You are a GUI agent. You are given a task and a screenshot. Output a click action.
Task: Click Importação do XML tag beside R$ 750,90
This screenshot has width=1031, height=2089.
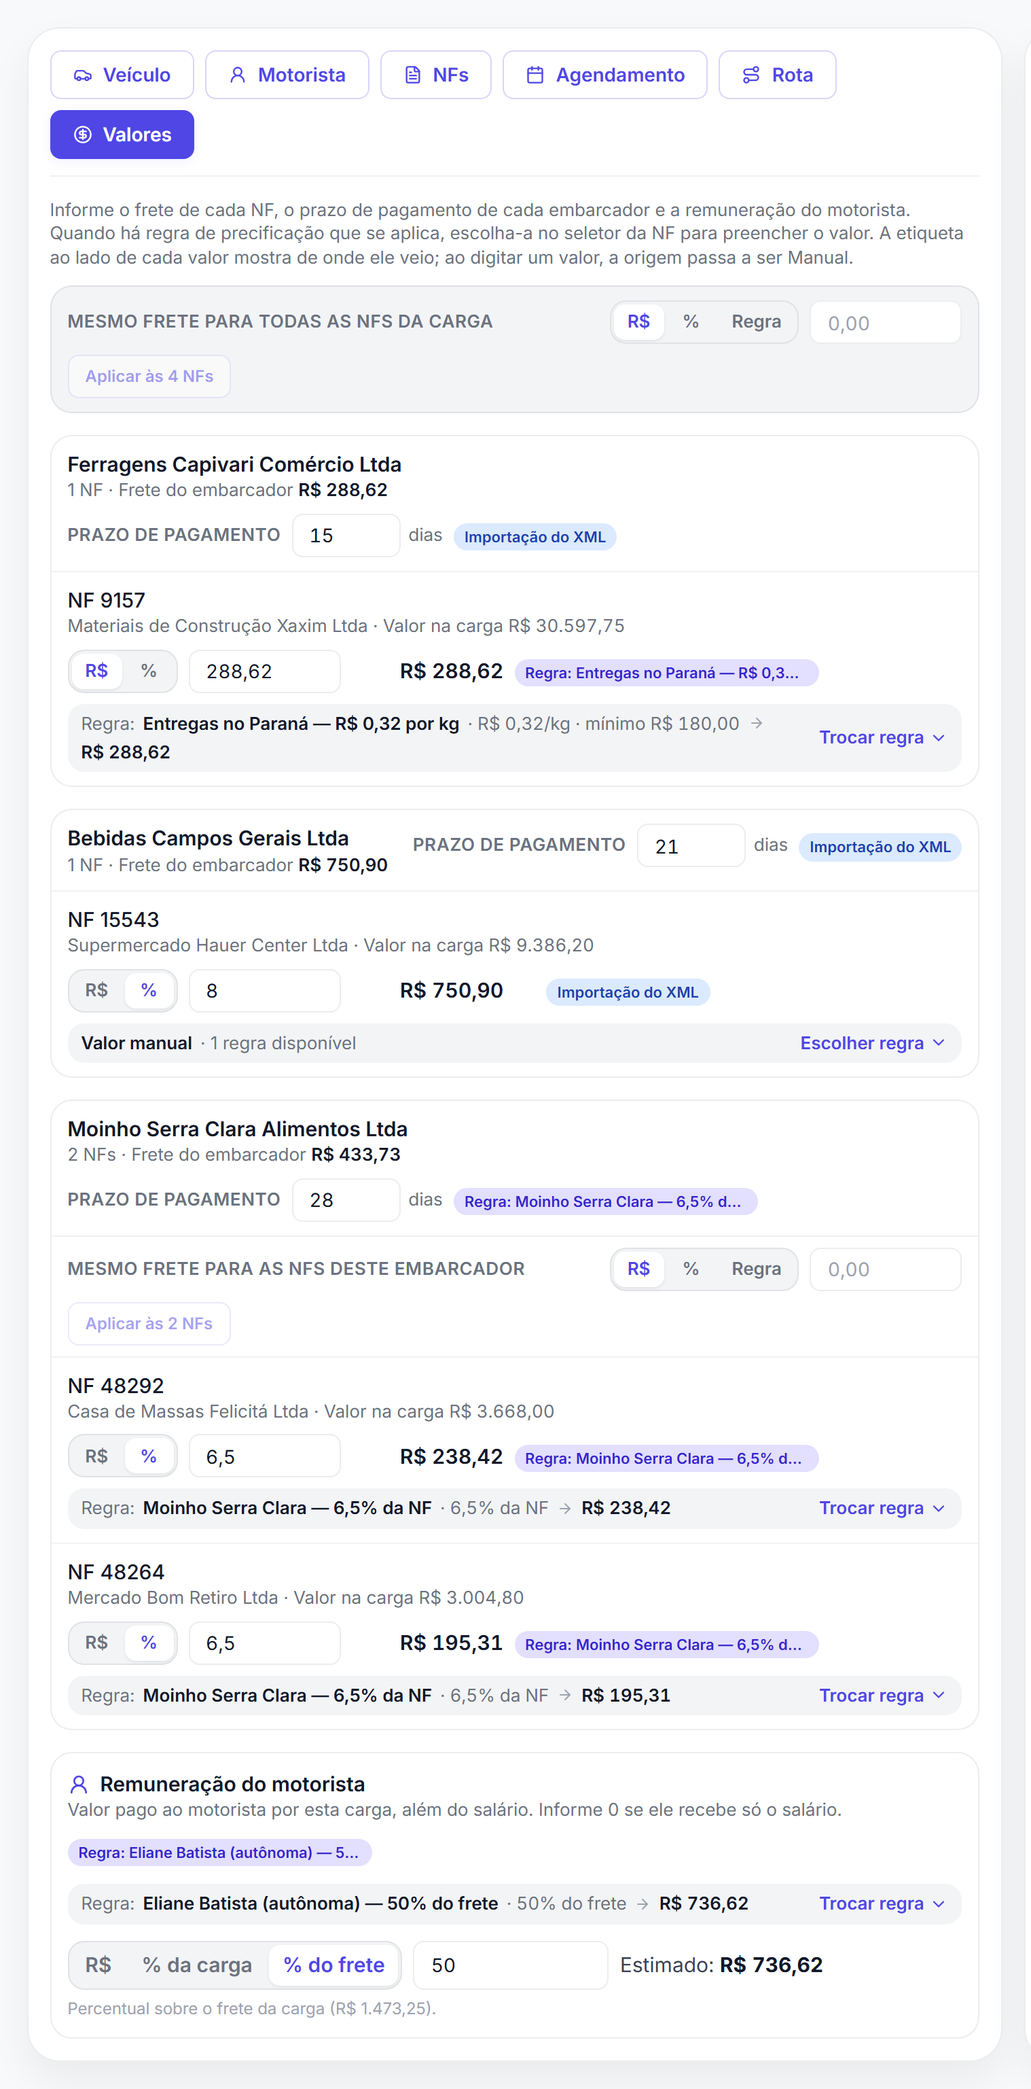coord(628,993)
